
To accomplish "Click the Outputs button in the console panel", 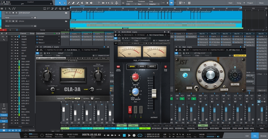I will click(4, 115).
